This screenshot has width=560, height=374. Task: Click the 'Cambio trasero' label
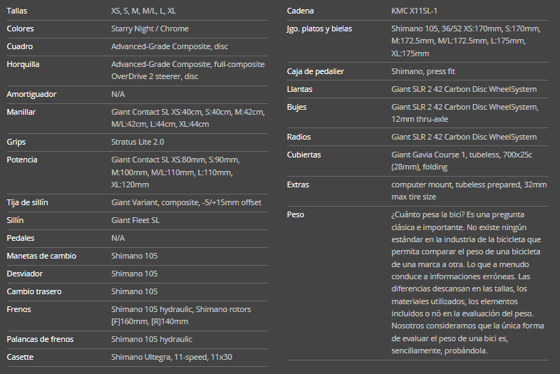click(x=34, y=292)
